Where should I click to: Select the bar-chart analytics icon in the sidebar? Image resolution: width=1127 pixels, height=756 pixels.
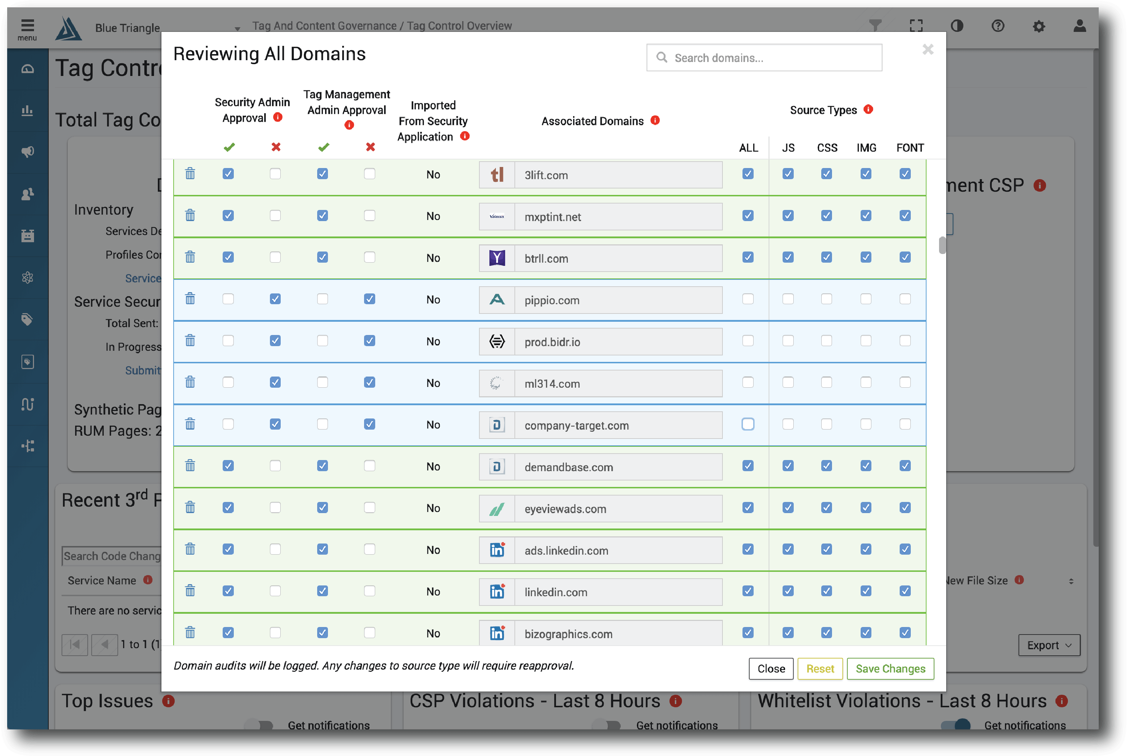(x=28, y=111)
